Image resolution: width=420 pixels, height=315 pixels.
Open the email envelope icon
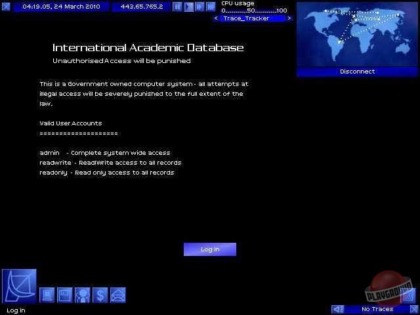pos(117,295)
